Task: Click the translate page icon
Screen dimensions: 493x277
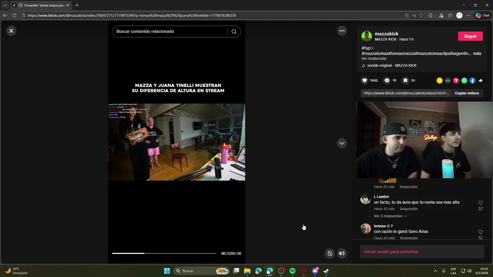Action: (414, 15)
